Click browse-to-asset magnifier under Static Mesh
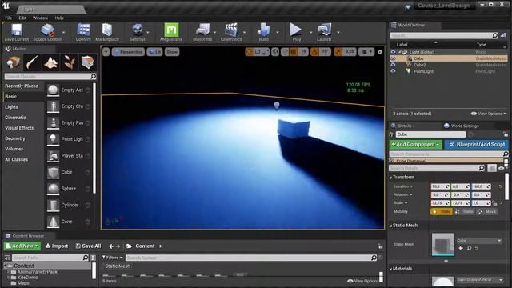512x288 pixels. point(469,248)
